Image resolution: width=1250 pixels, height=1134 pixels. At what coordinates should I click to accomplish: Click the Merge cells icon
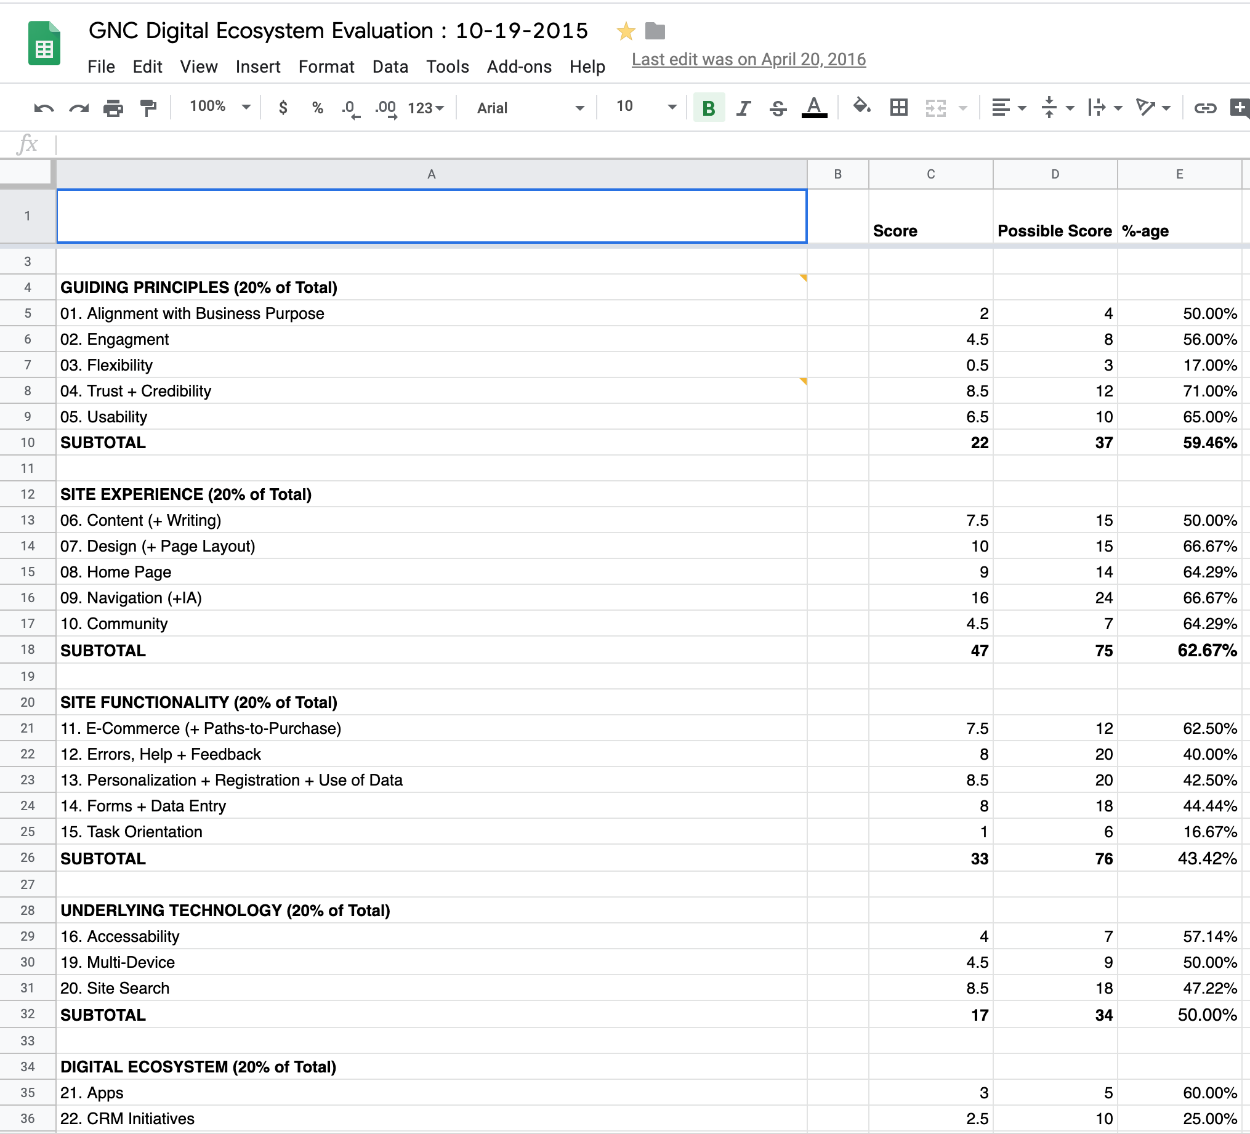[935, 108]
